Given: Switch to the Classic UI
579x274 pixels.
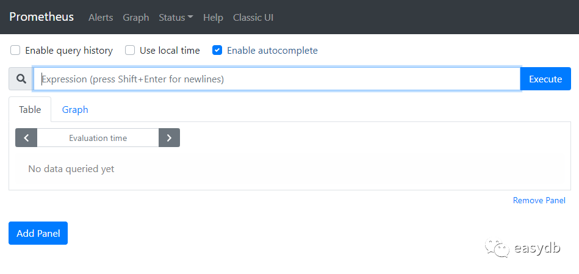Looking at the screenshot, I should [x=253, y=18].
